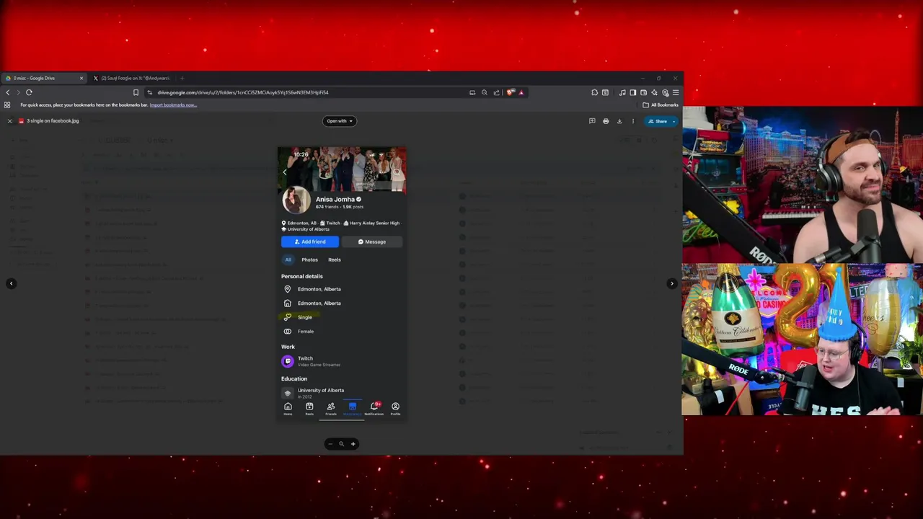Print the file with the printer icon
The image size is (923, 519).
(x=606, y=121)
